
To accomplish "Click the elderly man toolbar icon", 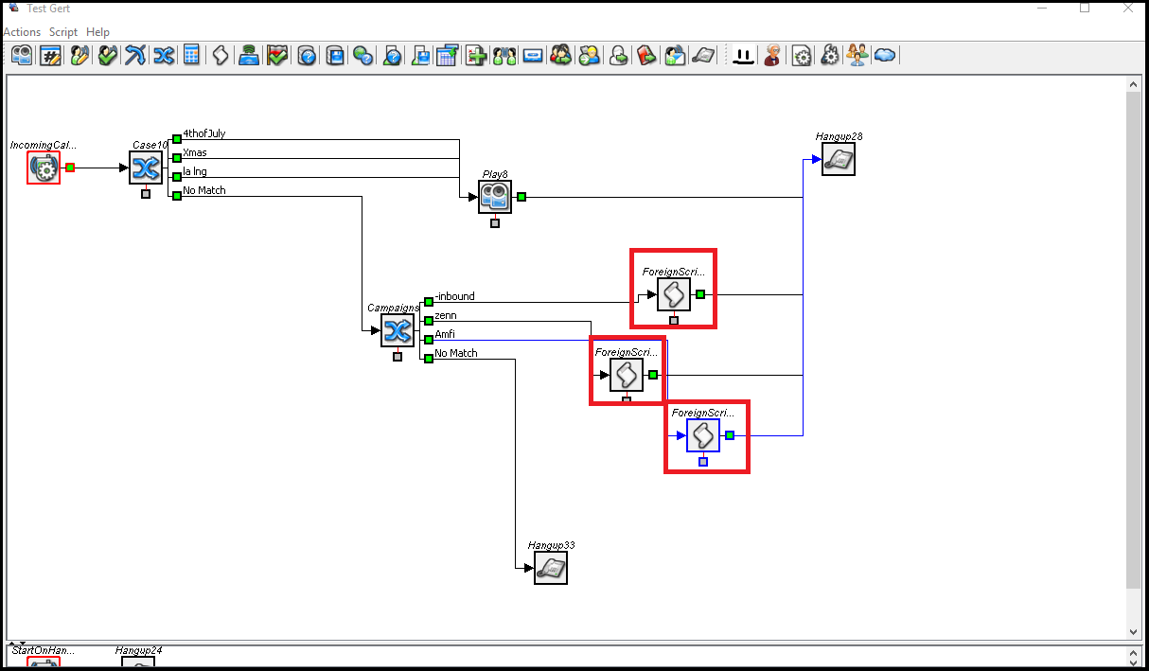I will 772,56.
